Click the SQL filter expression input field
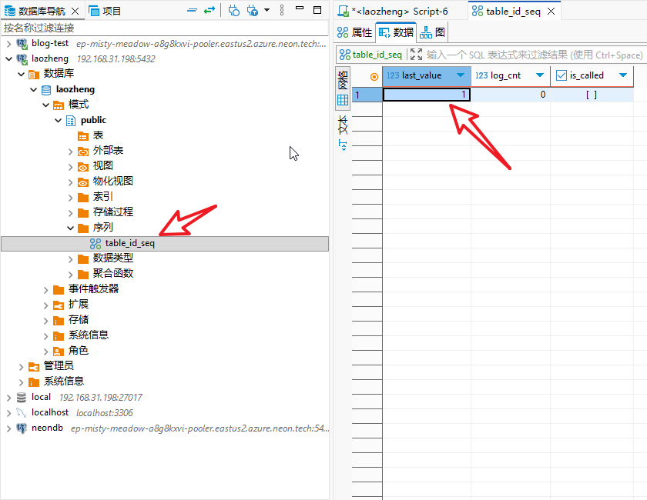647x500 pixels. (x=533, y=55)
